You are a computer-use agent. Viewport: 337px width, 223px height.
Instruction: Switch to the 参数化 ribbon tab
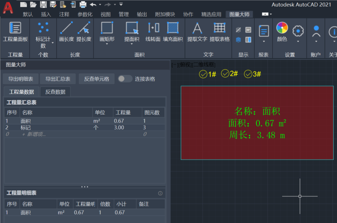[85, 14]
